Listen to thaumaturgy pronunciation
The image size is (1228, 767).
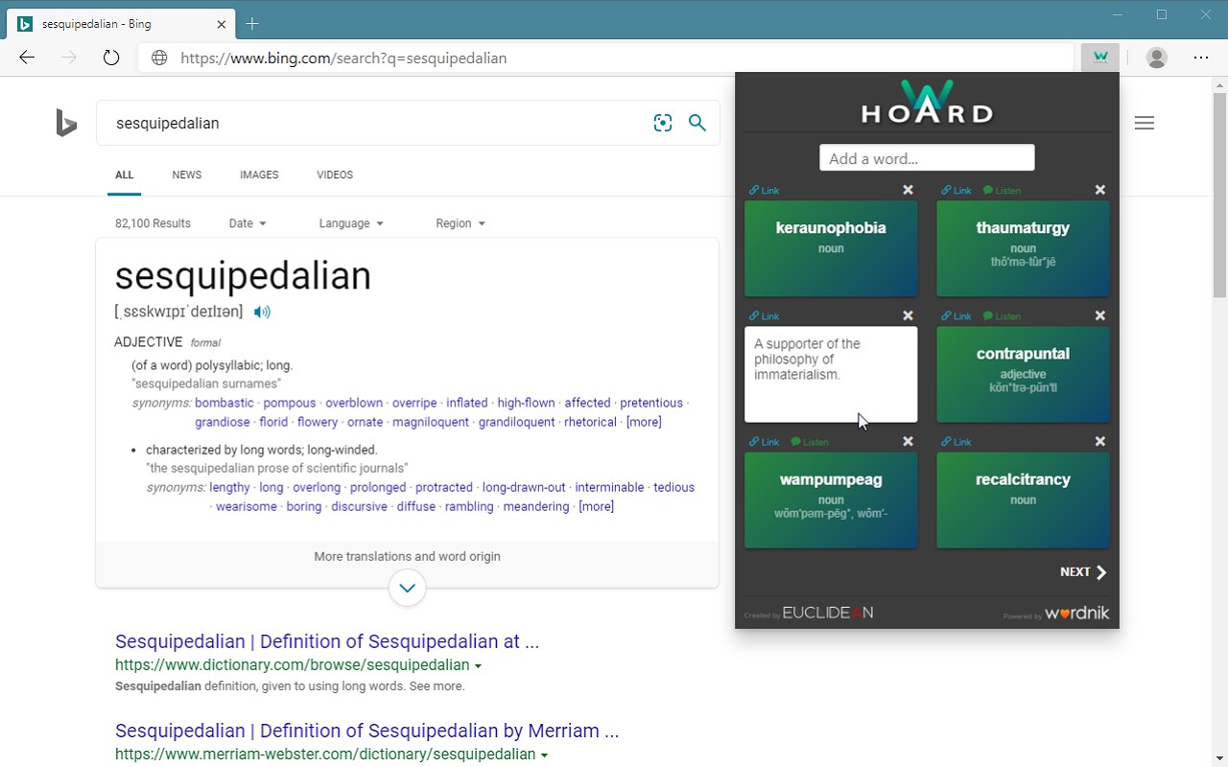click(x=1002, y=191)
